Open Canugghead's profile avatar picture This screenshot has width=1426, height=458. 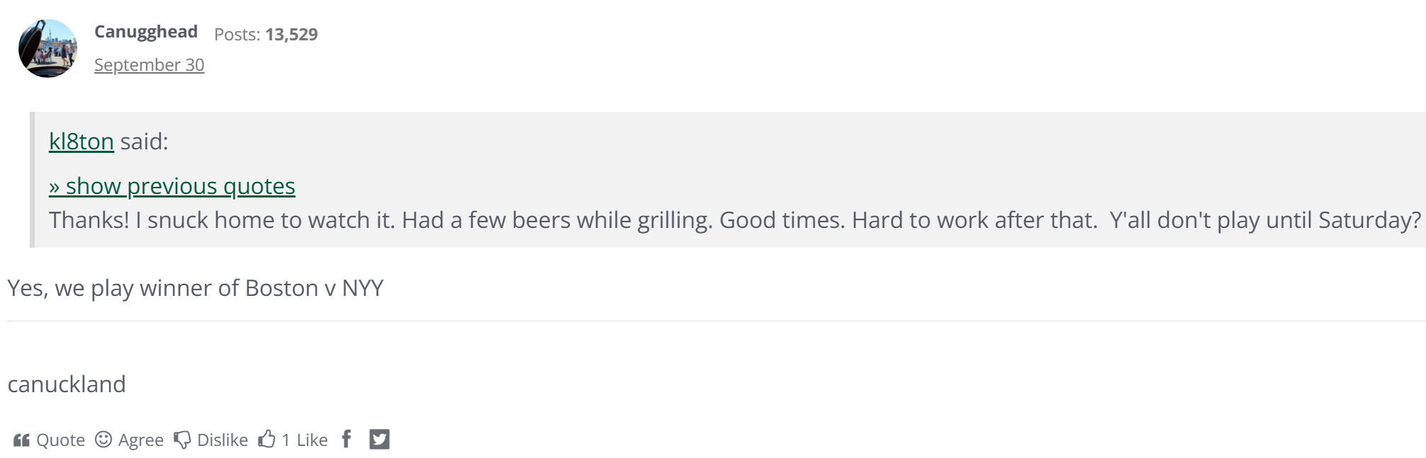pyautogui.click(x=47, y=49)
